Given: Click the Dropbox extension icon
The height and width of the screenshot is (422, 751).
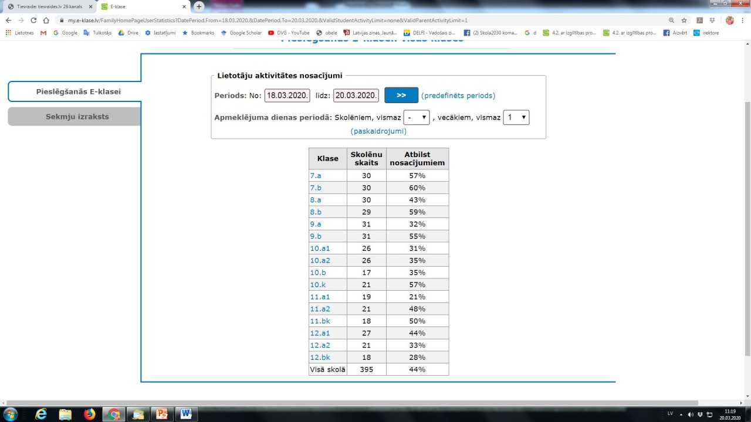Looking at the screenshot, I should coord(712,20).
